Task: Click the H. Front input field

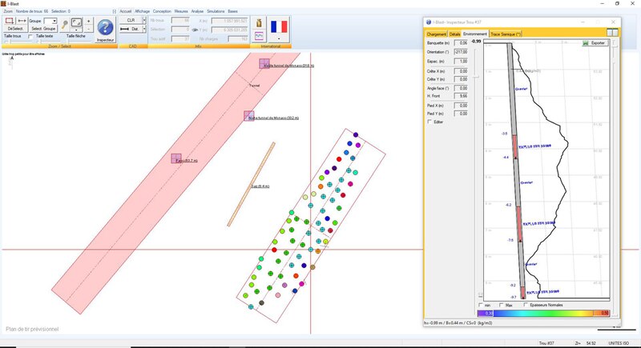Action: pyautogui.click(x=461, y=96)
